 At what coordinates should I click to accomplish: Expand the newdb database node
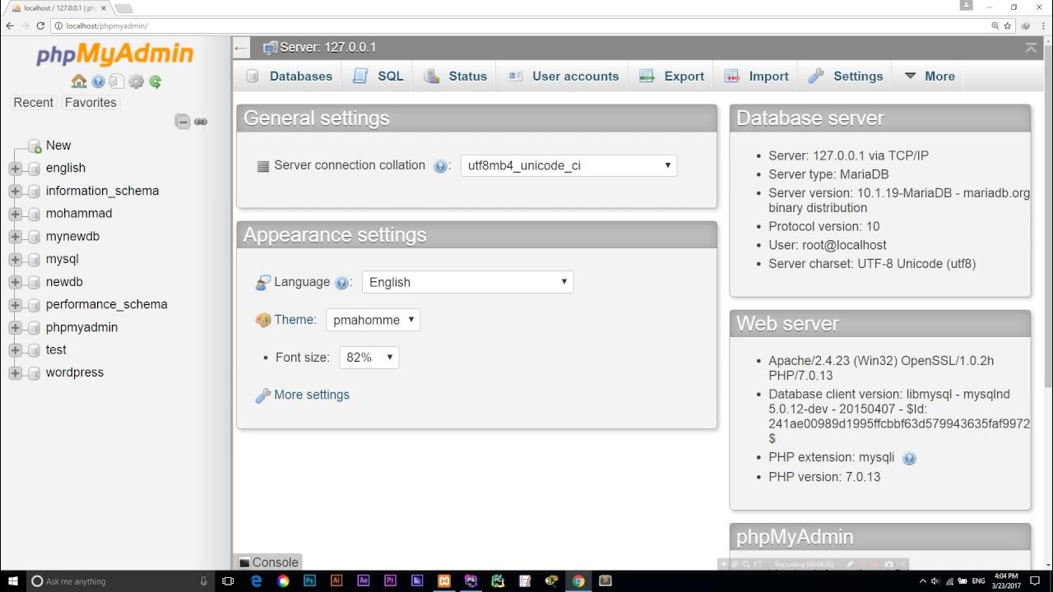click(15, 282)
